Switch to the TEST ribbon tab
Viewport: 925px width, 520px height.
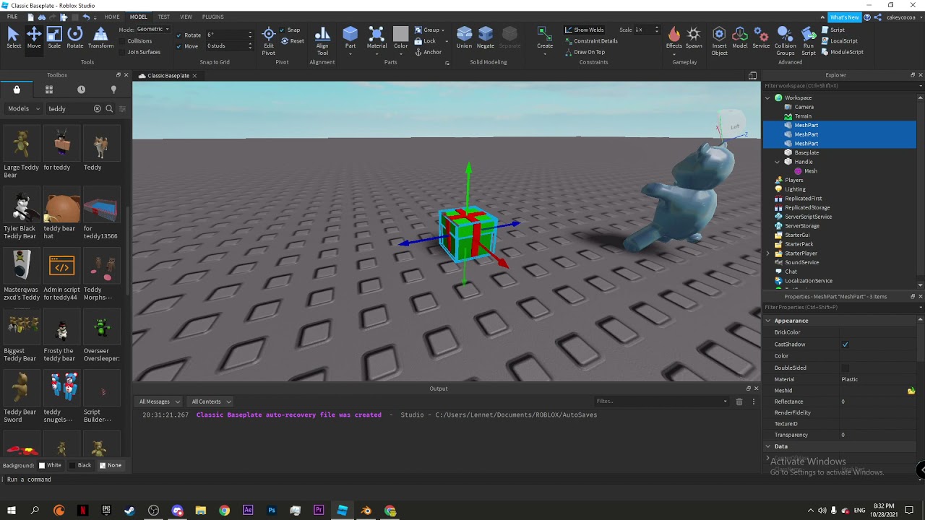[164, 17]
